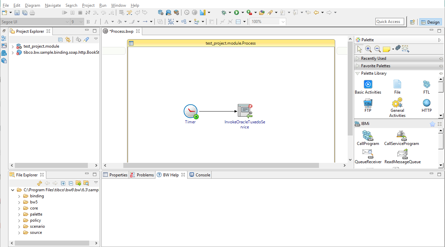Open the font size 9 dropdown
Screen dimensions: 445x247
81,22
